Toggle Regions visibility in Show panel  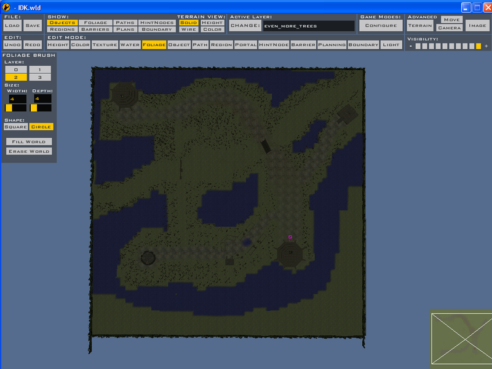pyautogui.click(x=63, y=29)
